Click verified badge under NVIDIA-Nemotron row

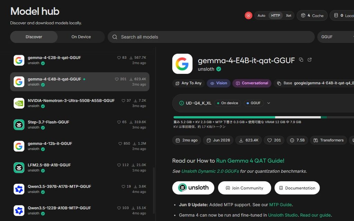click(x=43, y=106)
